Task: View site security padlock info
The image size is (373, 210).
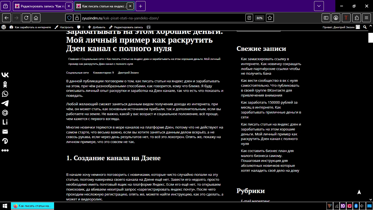Action: click(x=77, y=18)
